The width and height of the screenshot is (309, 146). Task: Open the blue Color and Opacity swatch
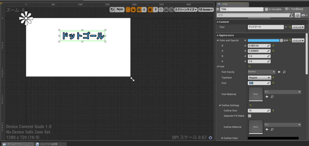(x=263, y=40)
